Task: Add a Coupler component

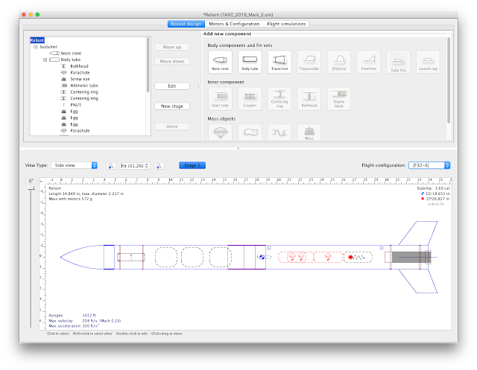Action: point(250,99)
